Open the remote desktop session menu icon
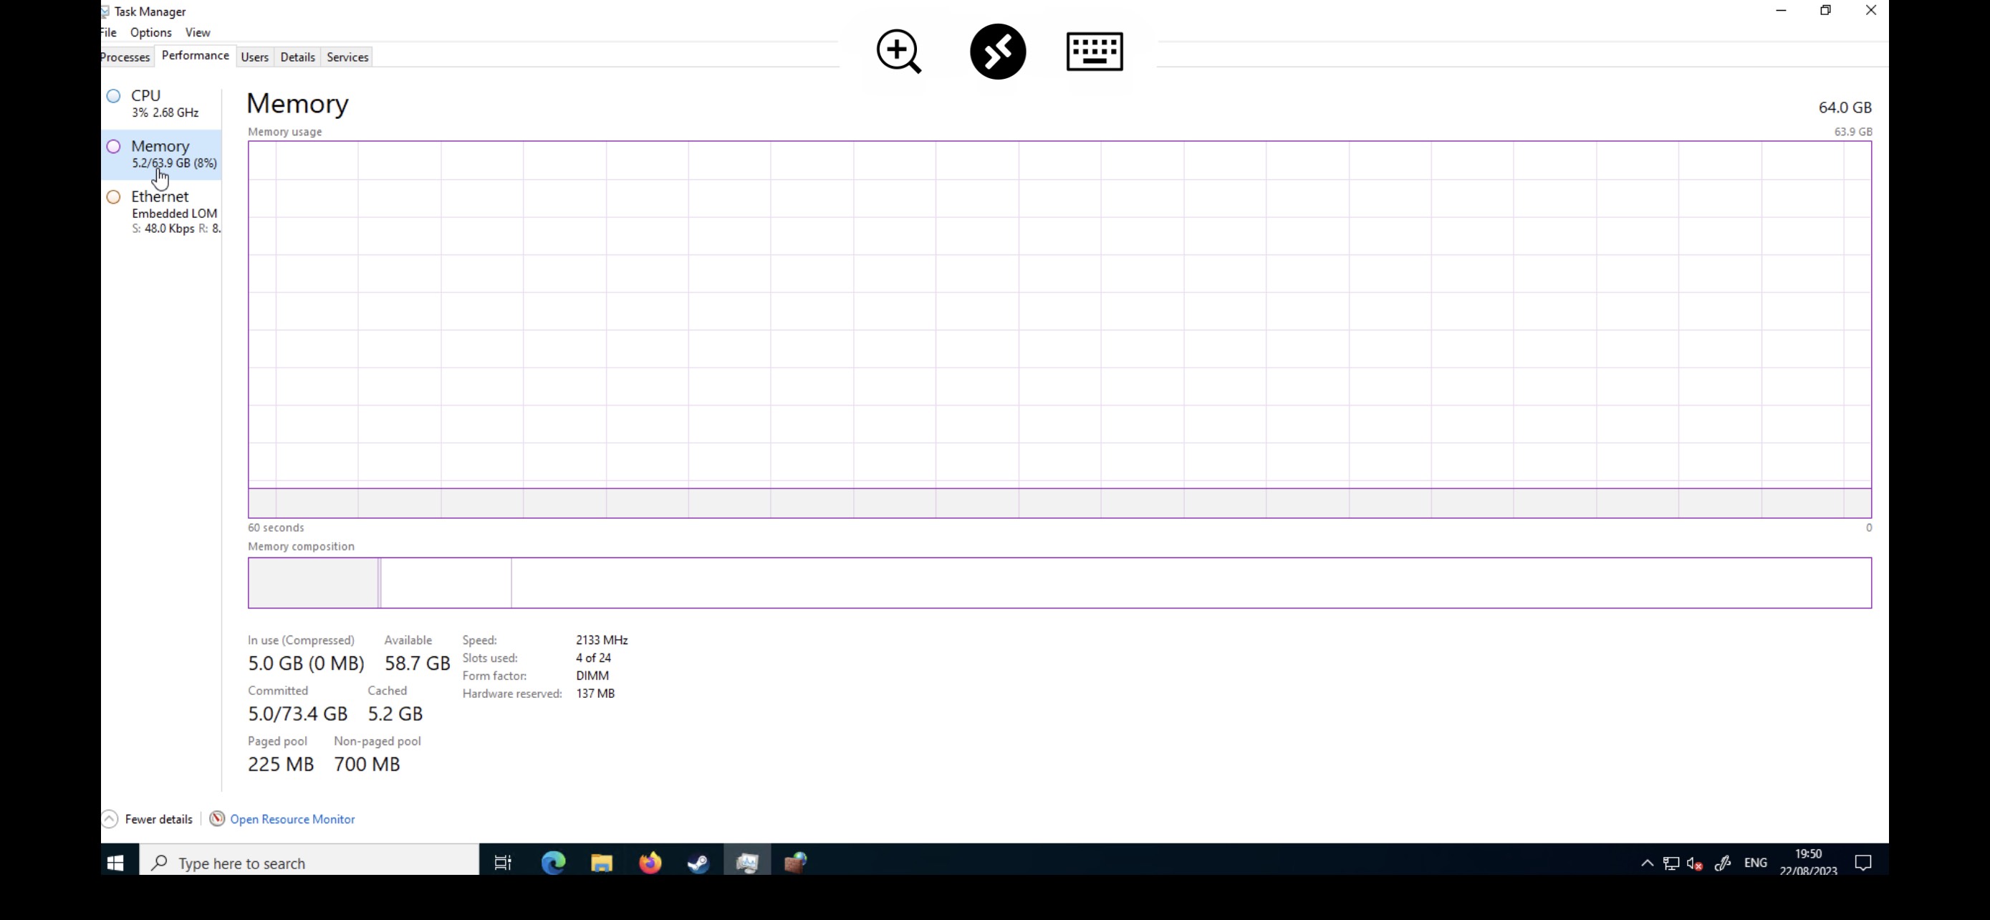The height and width of the screenshot is (920, 1990). pos(997,52)
